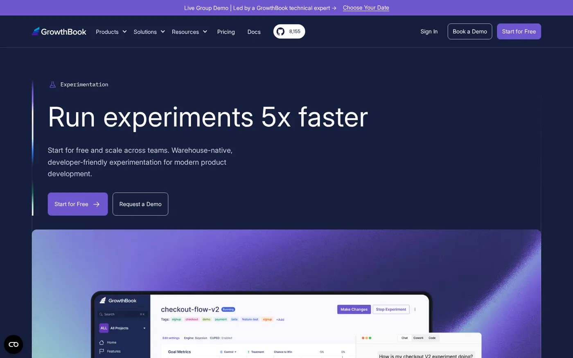Click the GrowthBook logo in the dashboard preview
The height and width of the screenshot is (358, 573).
tap(118, 300)
